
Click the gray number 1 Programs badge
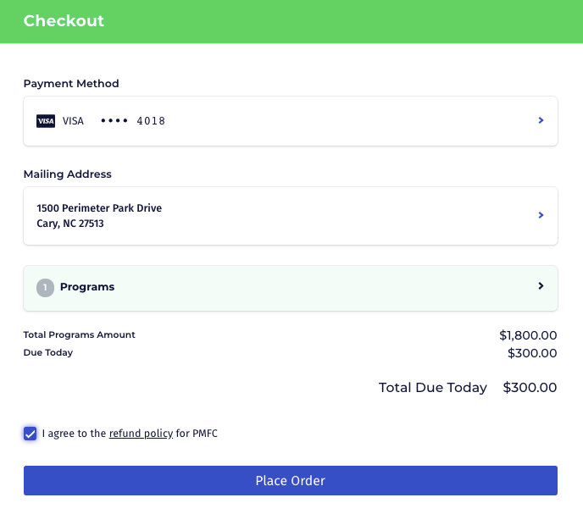point(45,287)
